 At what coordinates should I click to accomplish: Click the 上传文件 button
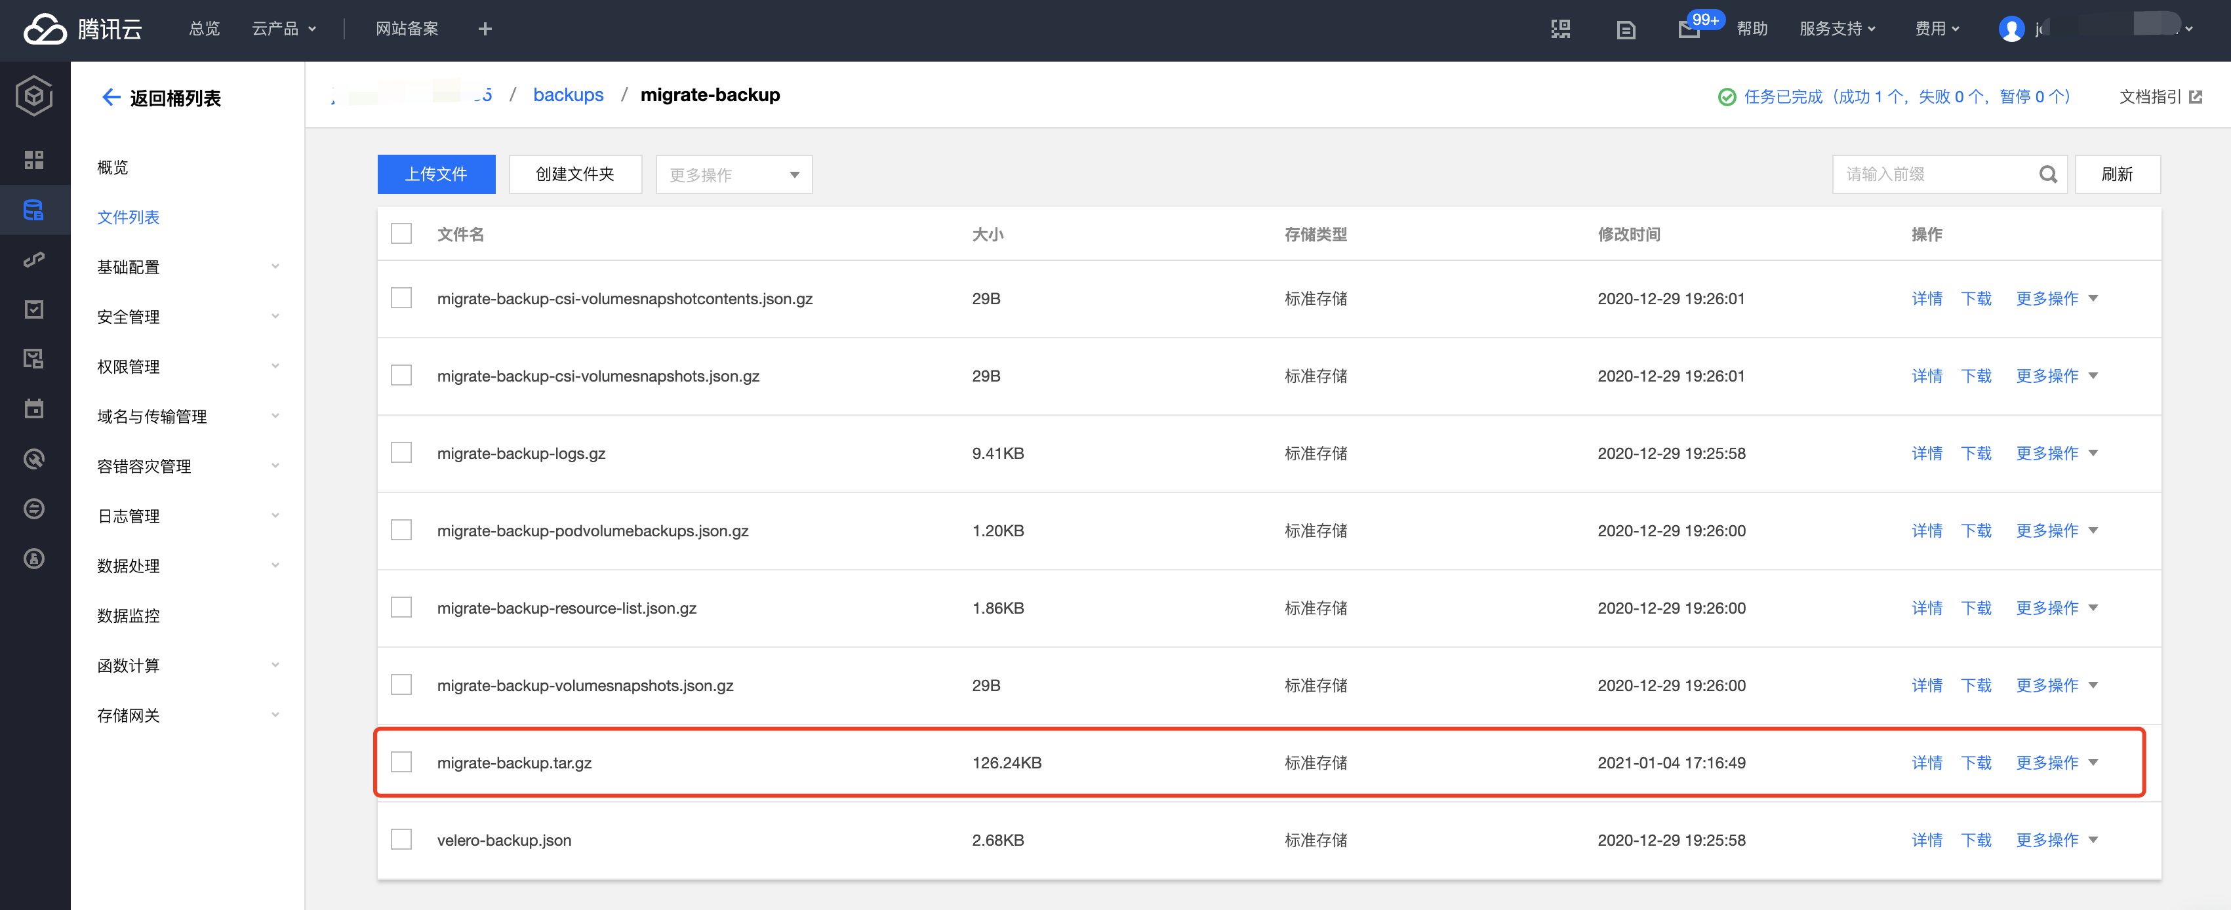coord(435,175)
